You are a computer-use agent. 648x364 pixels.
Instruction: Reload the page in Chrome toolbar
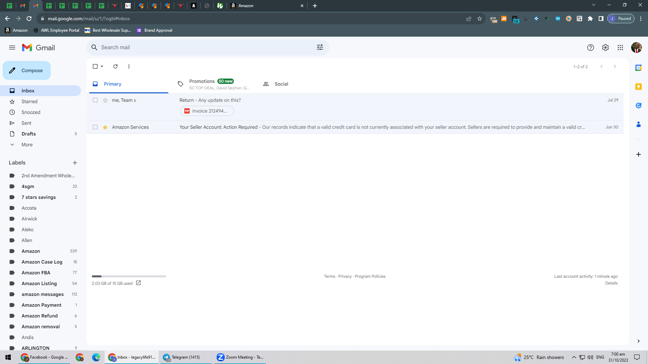[29, 19]
